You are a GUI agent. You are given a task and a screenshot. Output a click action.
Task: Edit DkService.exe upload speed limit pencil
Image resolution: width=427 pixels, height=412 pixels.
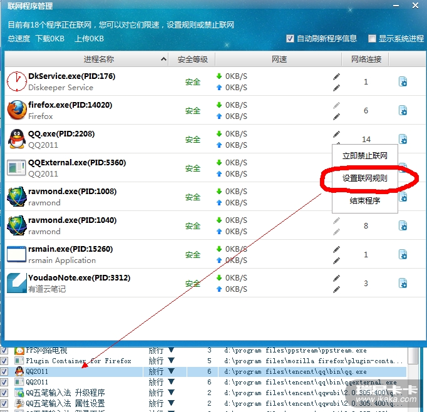336,88
